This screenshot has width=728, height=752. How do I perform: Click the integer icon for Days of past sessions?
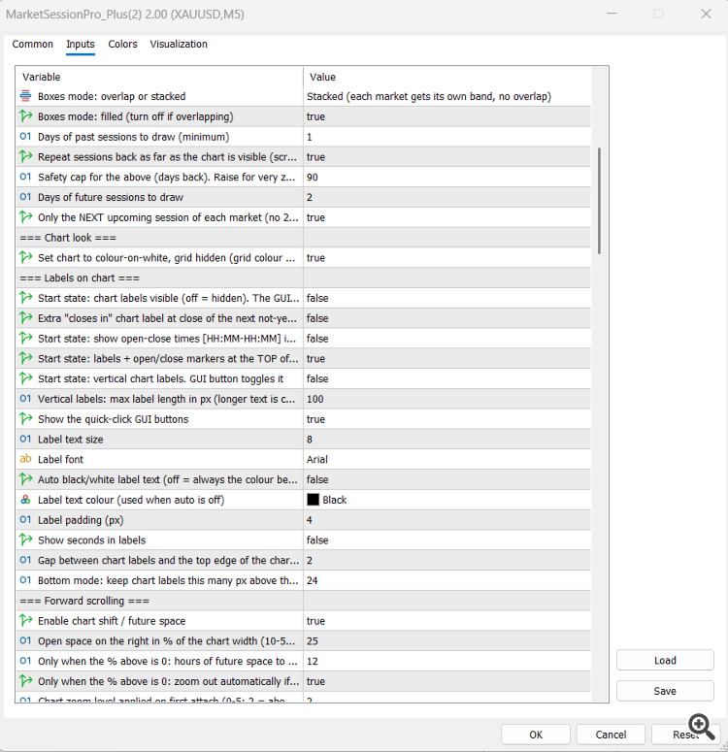[25, 137]
